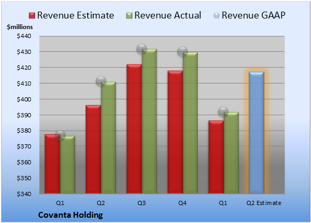Click the 'Q2 Estimate' x-axis label
The height and width of the screenshot is (223, 311).
coord(264,203)
